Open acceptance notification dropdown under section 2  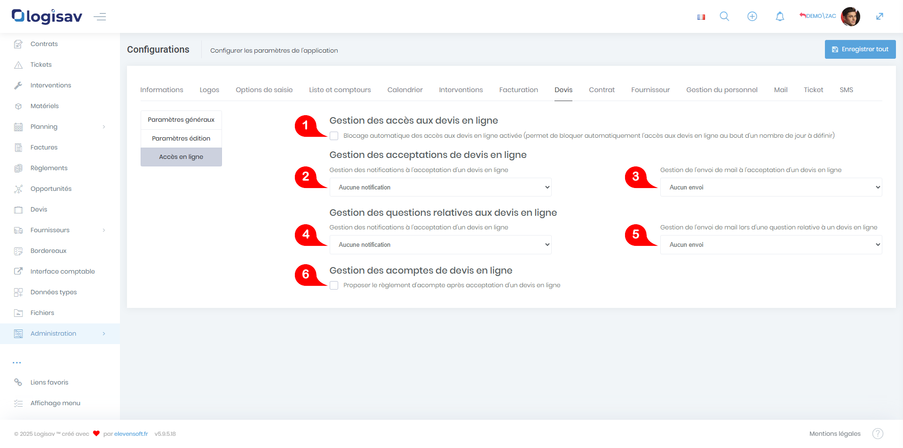[440, 187]
